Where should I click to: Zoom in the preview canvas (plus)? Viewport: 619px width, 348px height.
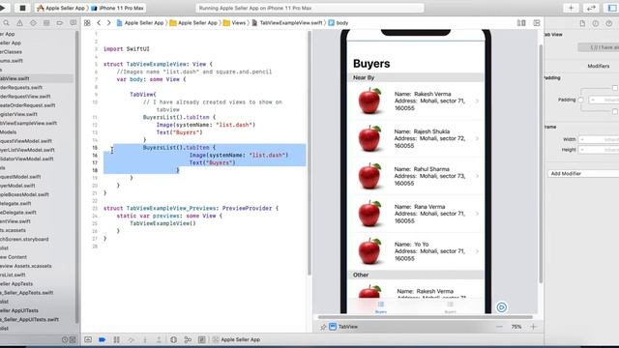point(533,327)
